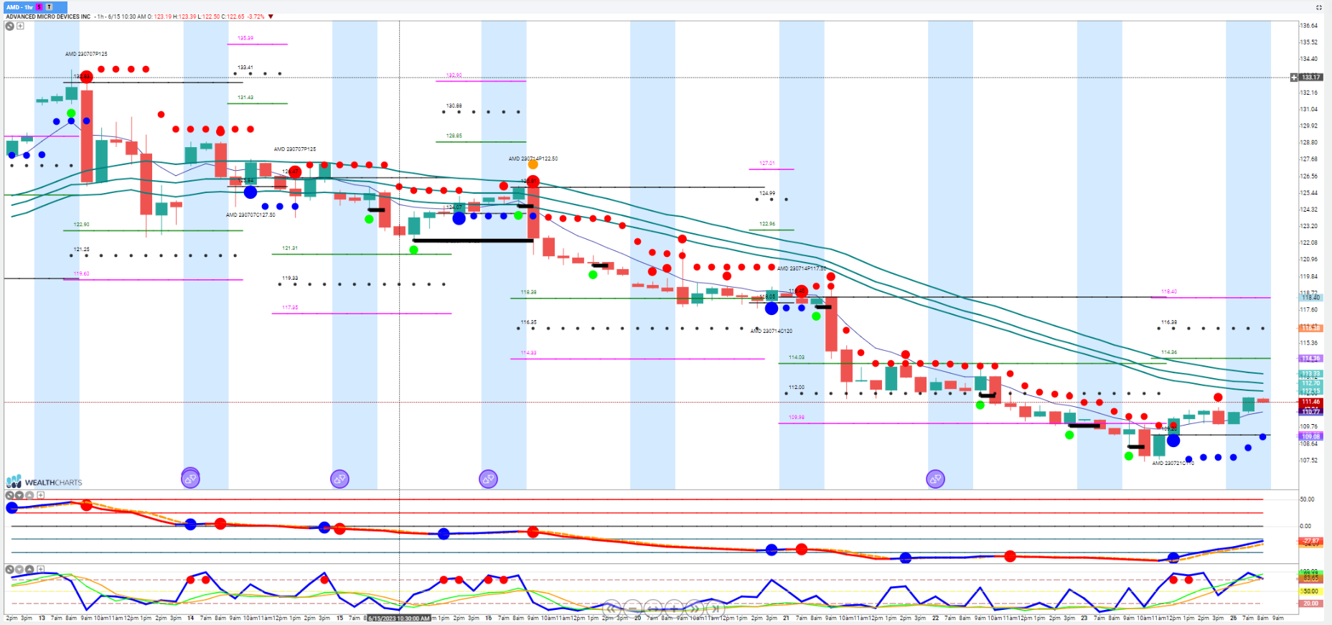The height and width of the screenshot is (625, 1332).
Task: Click the 127.01 magenta level label
Action: click(x=767, y=163)
